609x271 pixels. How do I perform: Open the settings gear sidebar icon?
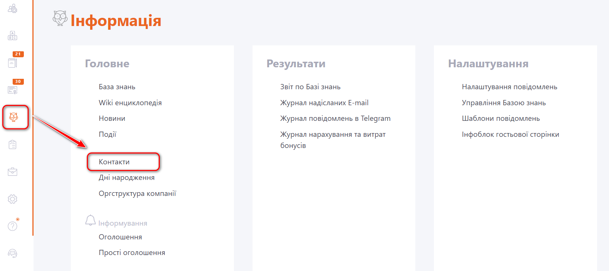13,199
